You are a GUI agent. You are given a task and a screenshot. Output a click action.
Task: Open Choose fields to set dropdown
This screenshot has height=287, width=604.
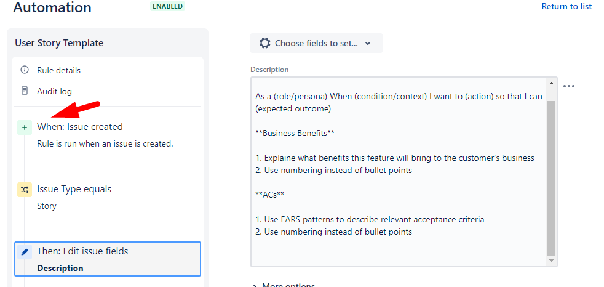click(316, 43)
